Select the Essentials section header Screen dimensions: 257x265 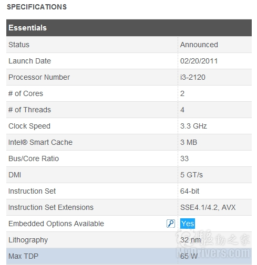click(129, 28)
